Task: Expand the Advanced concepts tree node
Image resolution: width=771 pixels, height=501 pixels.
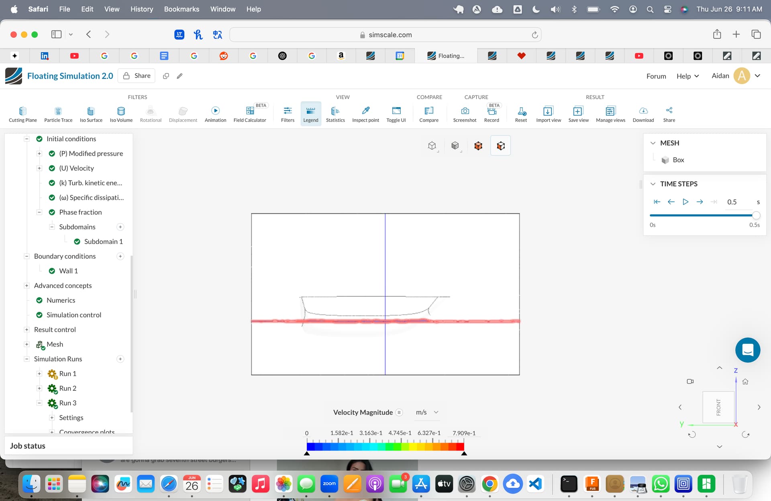Action: coord(27,286)
